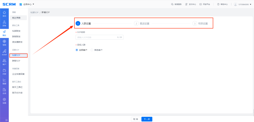This screenshot has width=254, height=122.
Task: Select the 筛选客户 radio option
Action: [x=92, y=50]
